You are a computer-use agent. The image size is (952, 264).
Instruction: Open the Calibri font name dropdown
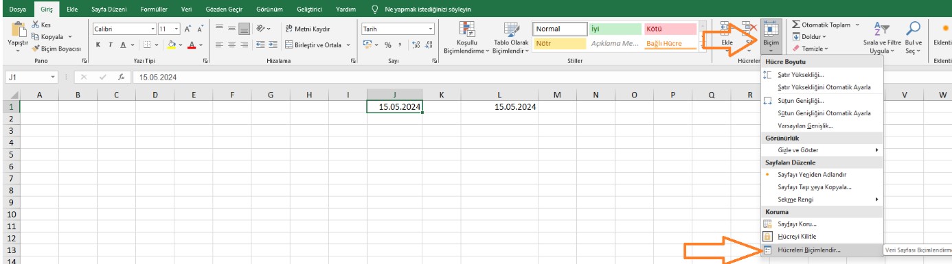point(153,29)
